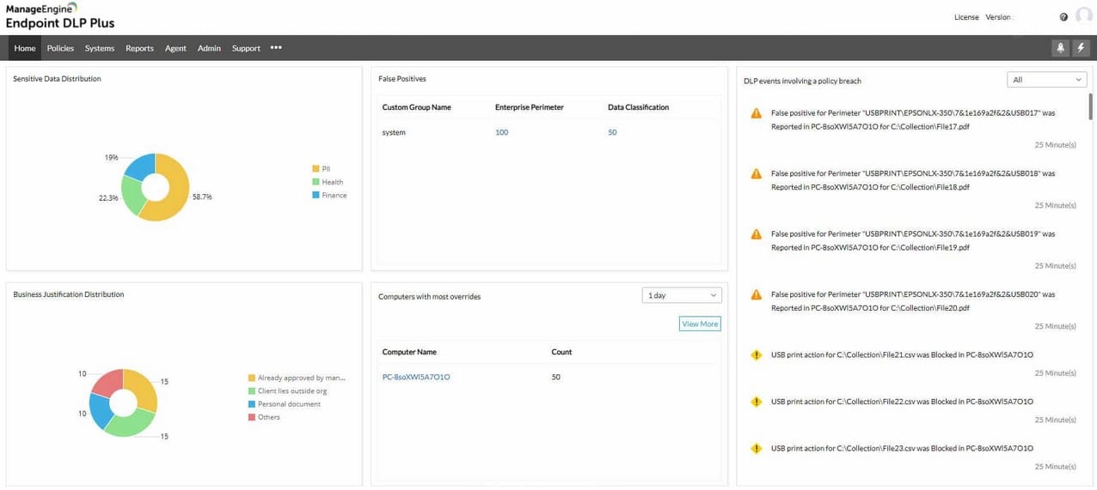Open the Support menu
Screen dimensions: 1097x490
tap(246, 48)
